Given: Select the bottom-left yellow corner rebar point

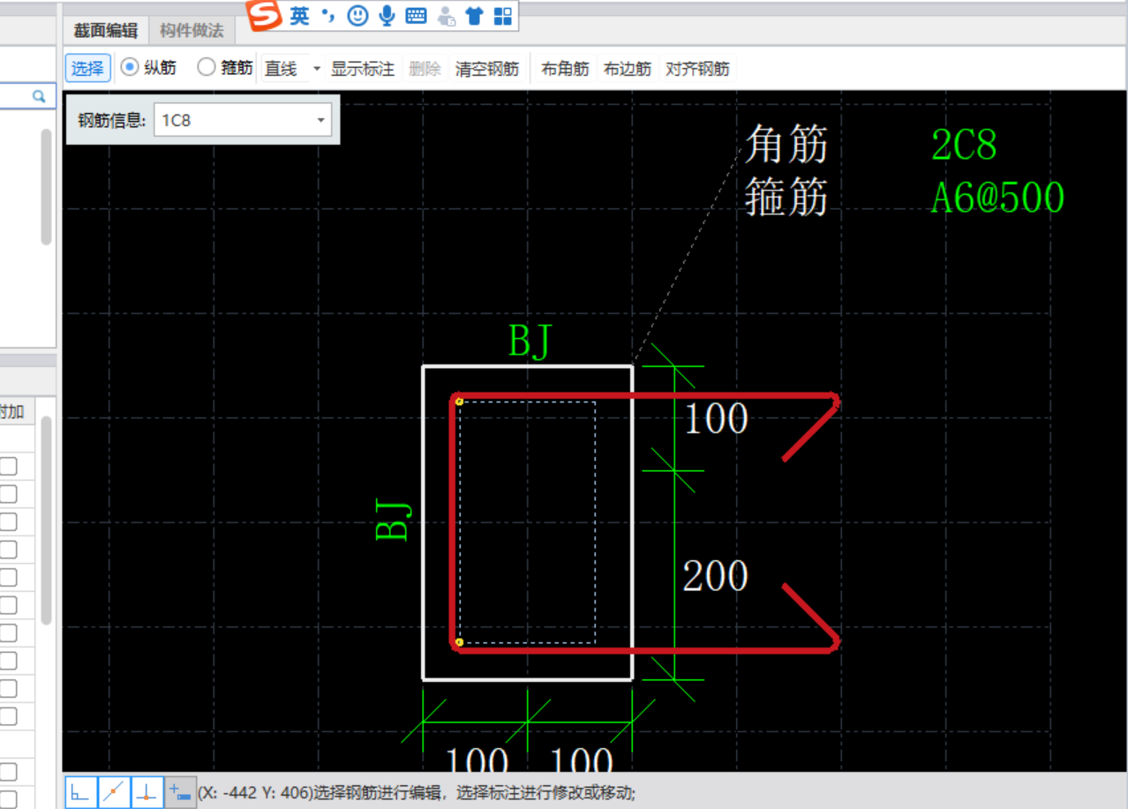Looking at the screenshot, I should 459,642.
